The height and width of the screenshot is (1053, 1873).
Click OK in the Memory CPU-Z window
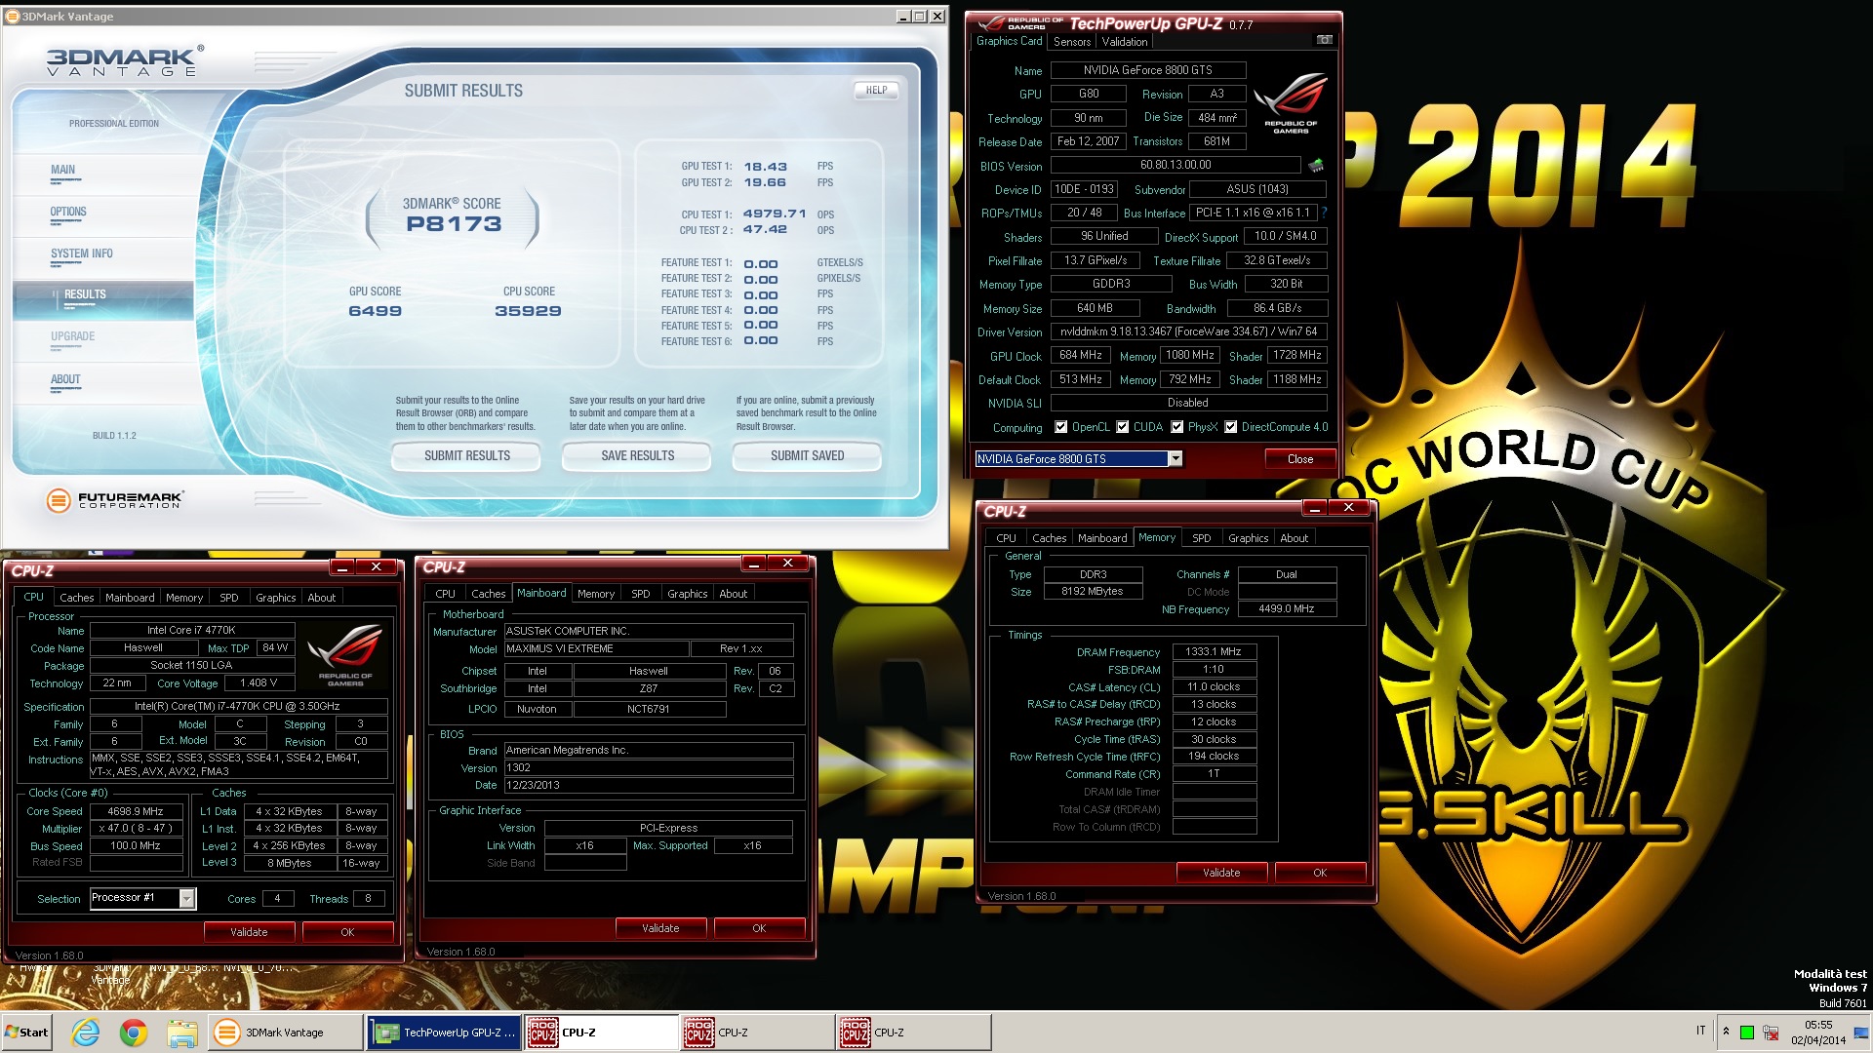pos(1320,873)
